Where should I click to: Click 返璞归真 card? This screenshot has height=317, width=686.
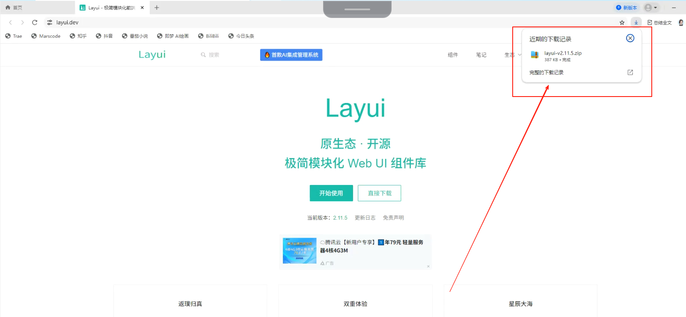tap(190, 301)
